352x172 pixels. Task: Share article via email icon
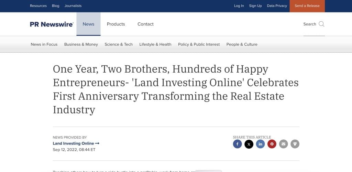tap(283, 144)
